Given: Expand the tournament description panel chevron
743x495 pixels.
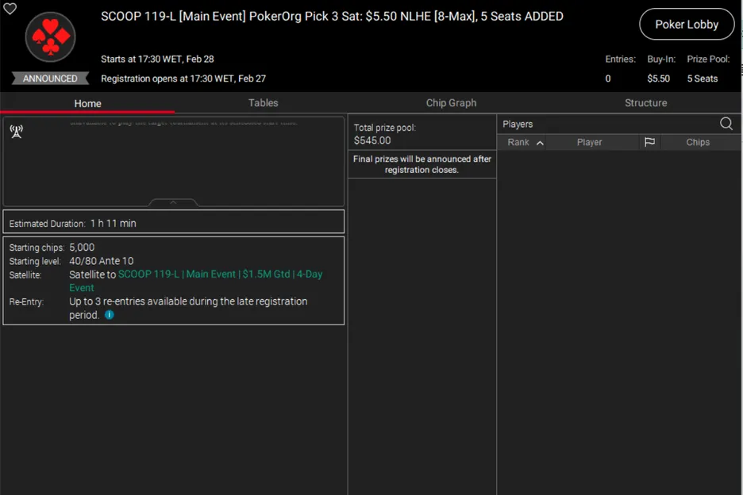Looking at the screenshot, I should click(x=173, y=203).
